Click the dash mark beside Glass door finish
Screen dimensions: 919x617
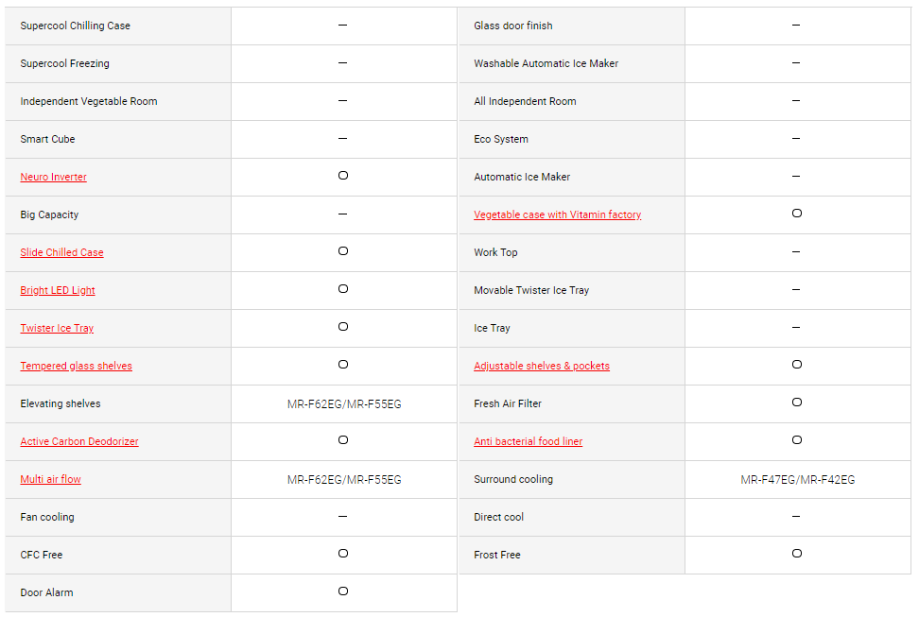[x=796, y=26]
